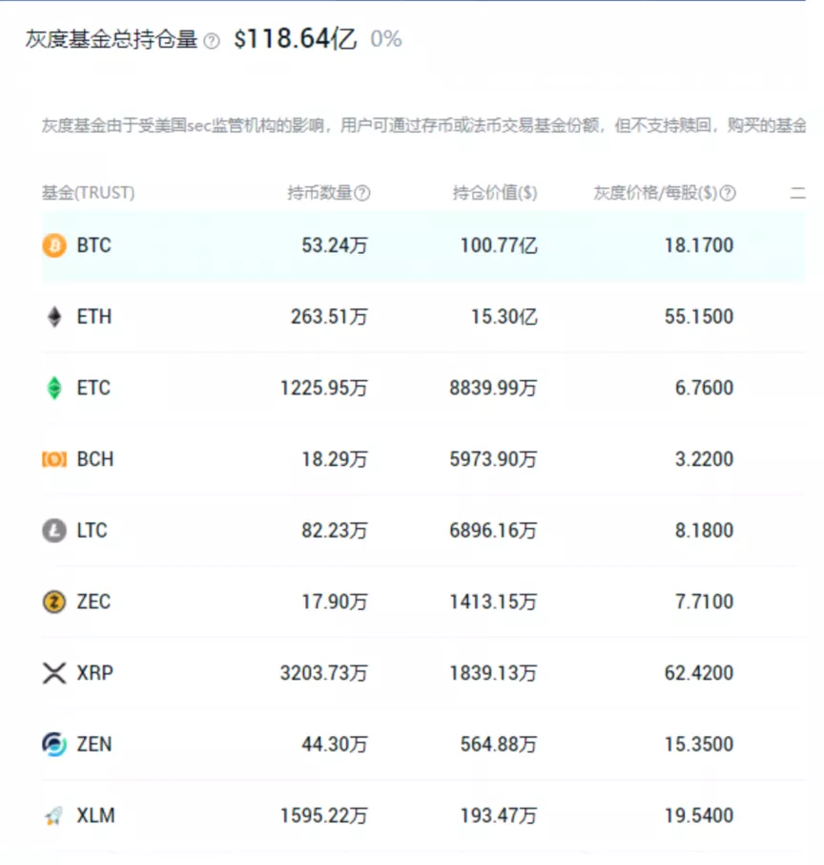Click ETC holding value 8839.99万

[493, 388]
